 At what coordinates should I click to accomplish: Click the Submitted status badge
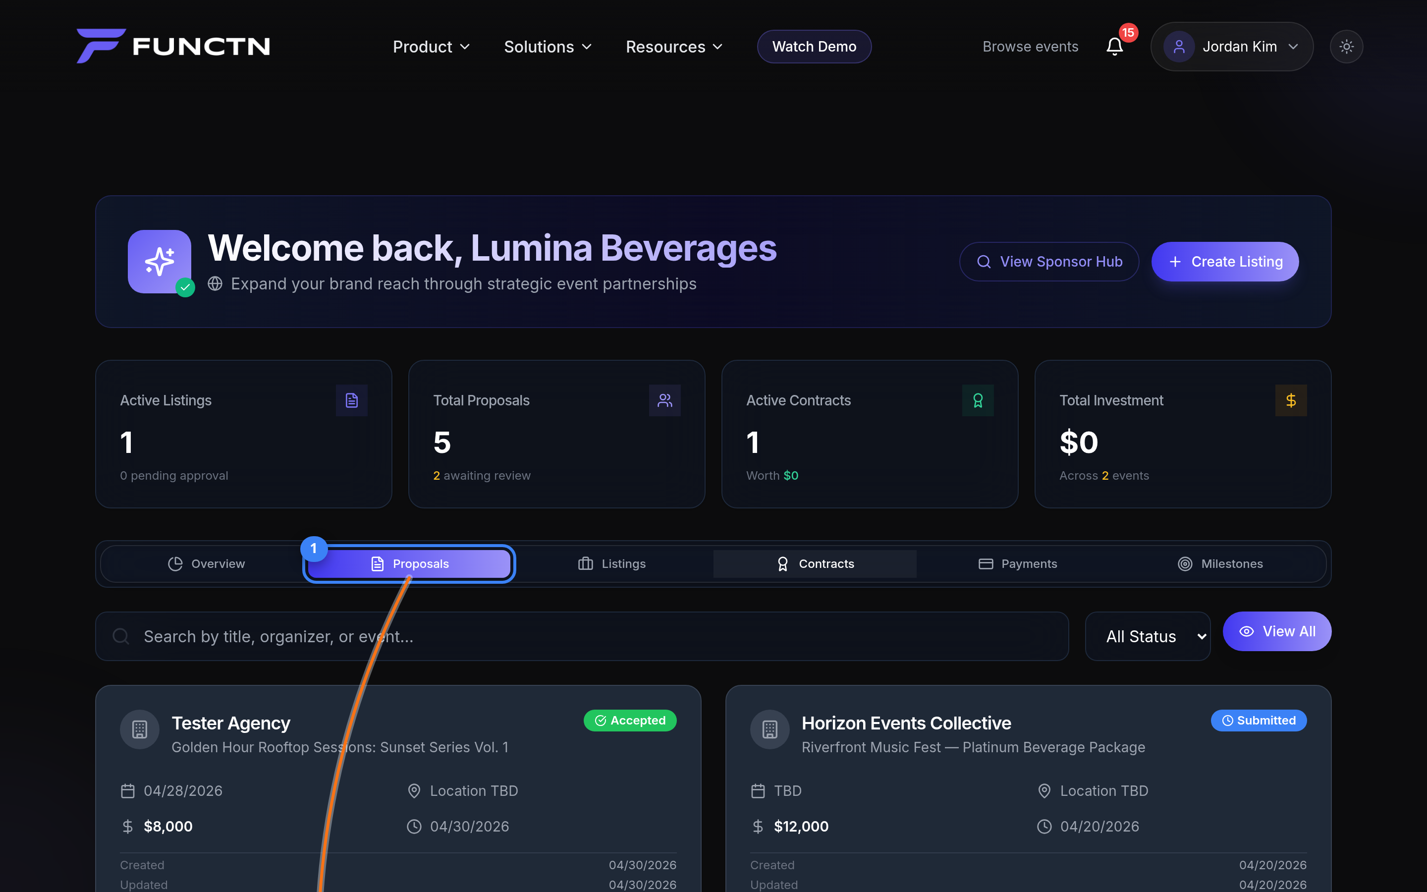(x=1259, y=721)
